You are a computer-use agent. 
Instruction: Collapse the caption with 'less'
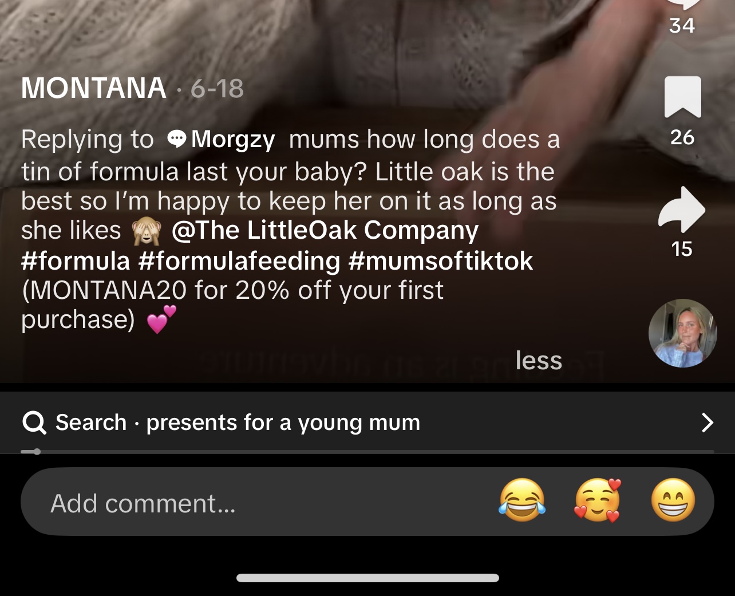pos(539,360)
